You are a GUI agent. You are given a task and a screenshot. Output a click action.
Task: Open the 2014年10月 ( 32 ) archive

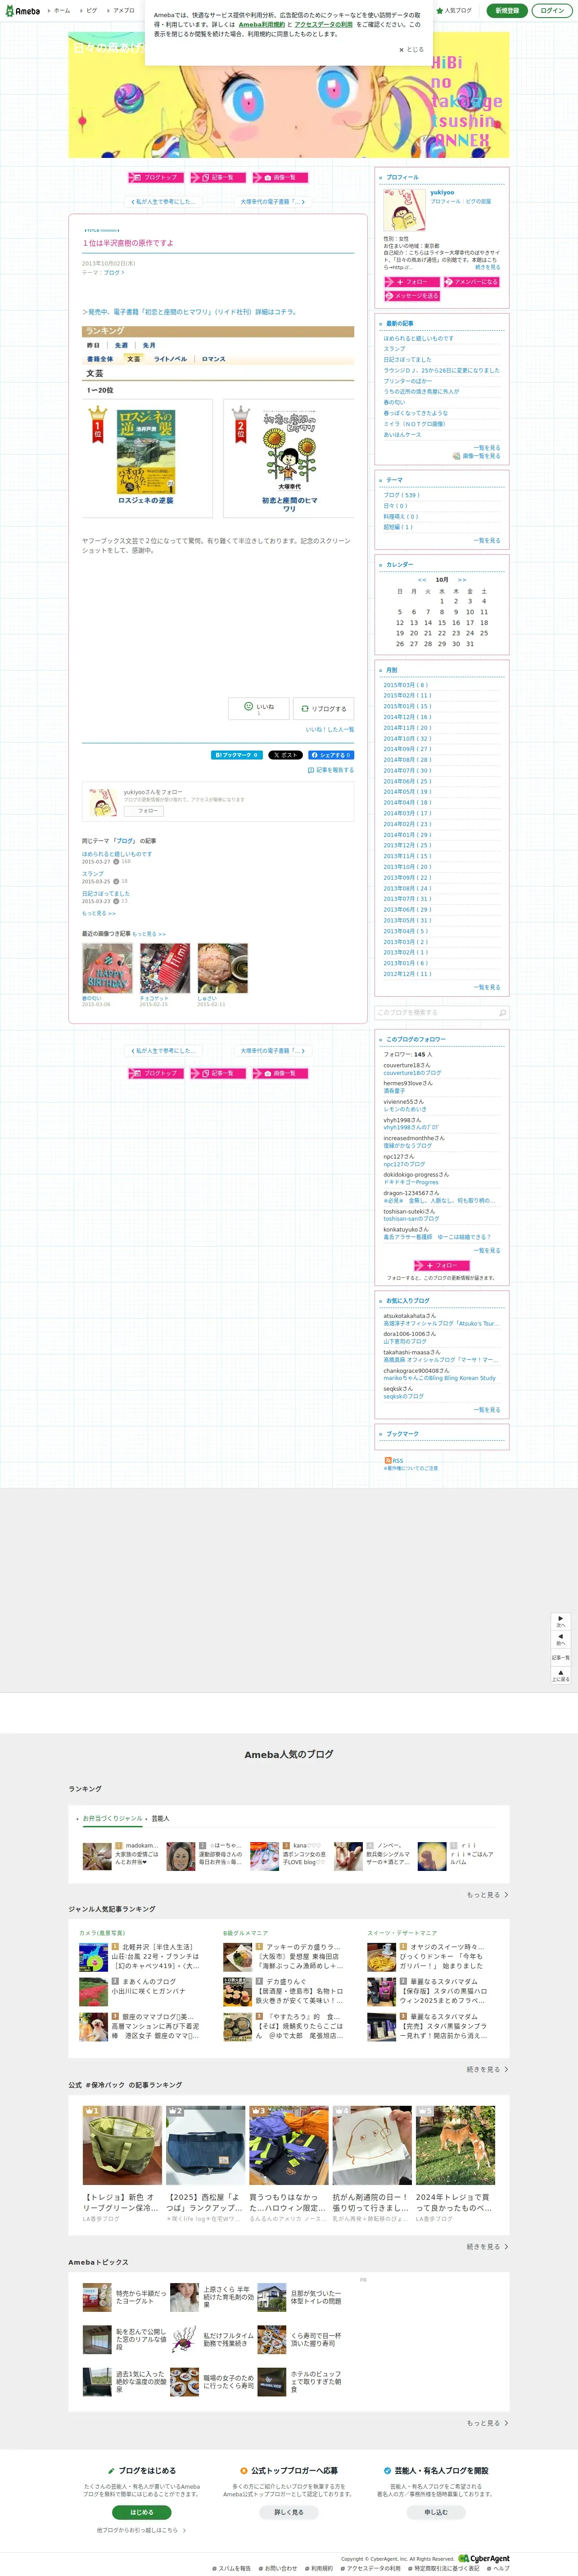407,738
